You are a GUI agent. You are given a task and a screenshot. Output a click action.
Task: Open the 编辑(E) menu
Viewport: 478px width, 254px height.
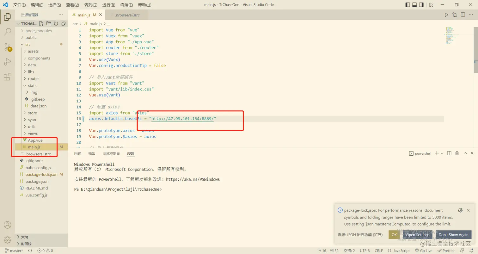tap(37, 5)
